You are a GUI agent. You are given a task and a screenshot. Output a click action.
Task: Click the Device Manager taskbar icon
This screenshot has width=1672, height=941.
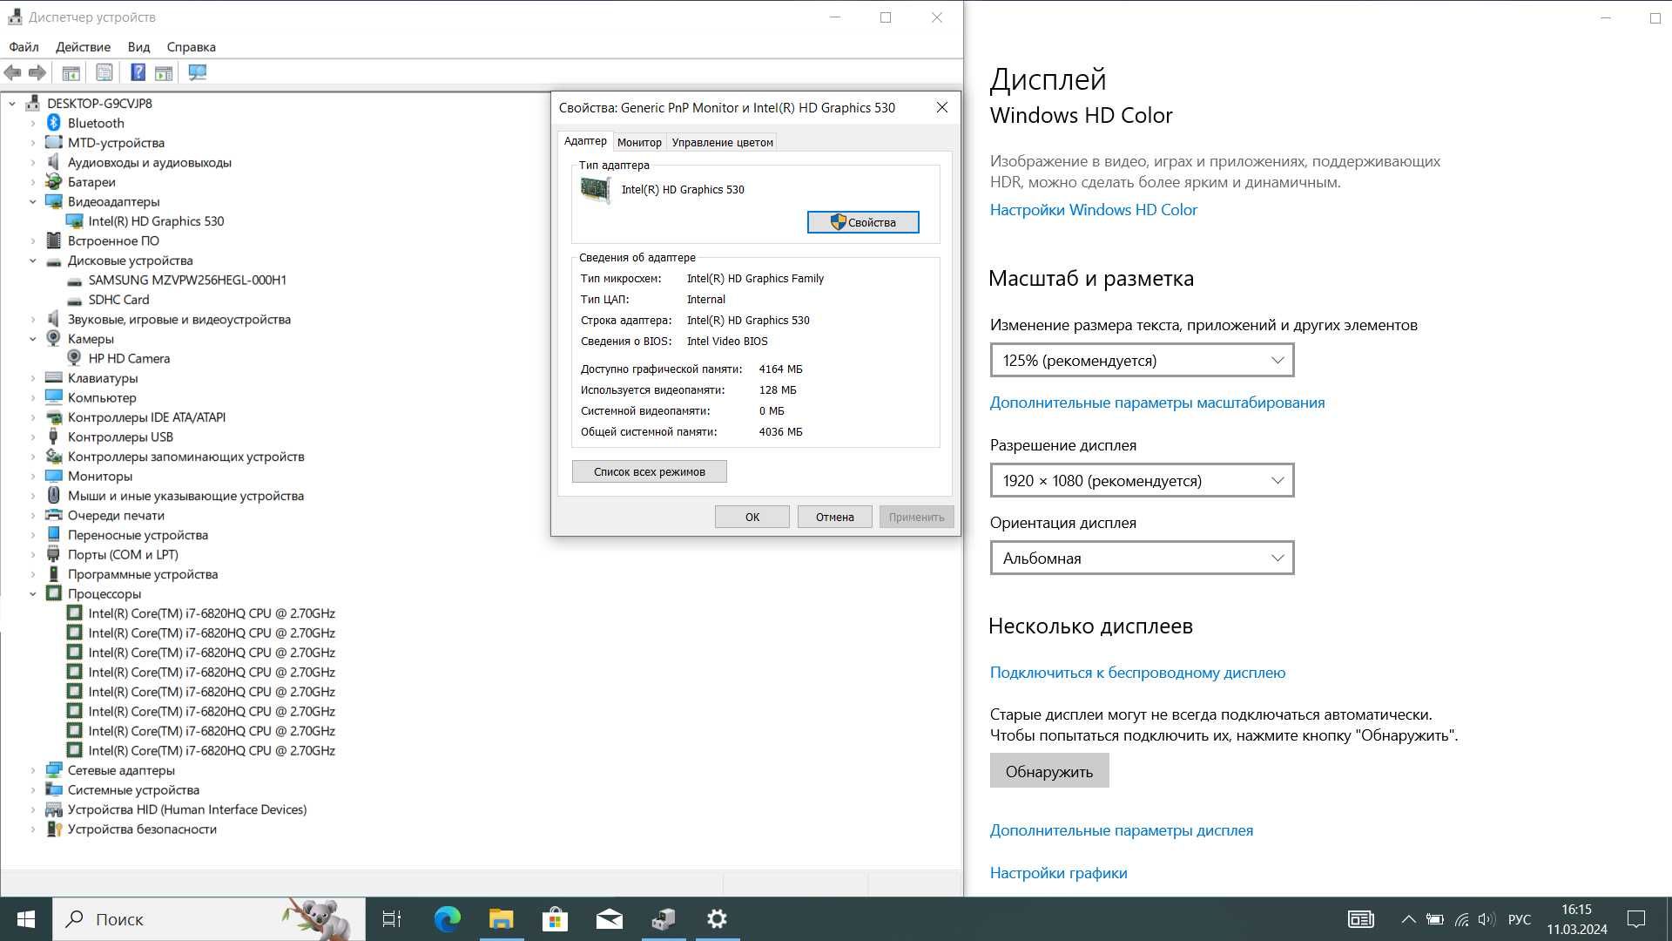tap(664, 918)
